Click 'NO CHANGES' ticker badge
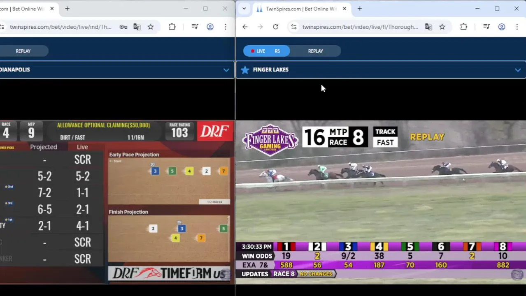Screen dimensions: 526x296 tap(316, 274)
